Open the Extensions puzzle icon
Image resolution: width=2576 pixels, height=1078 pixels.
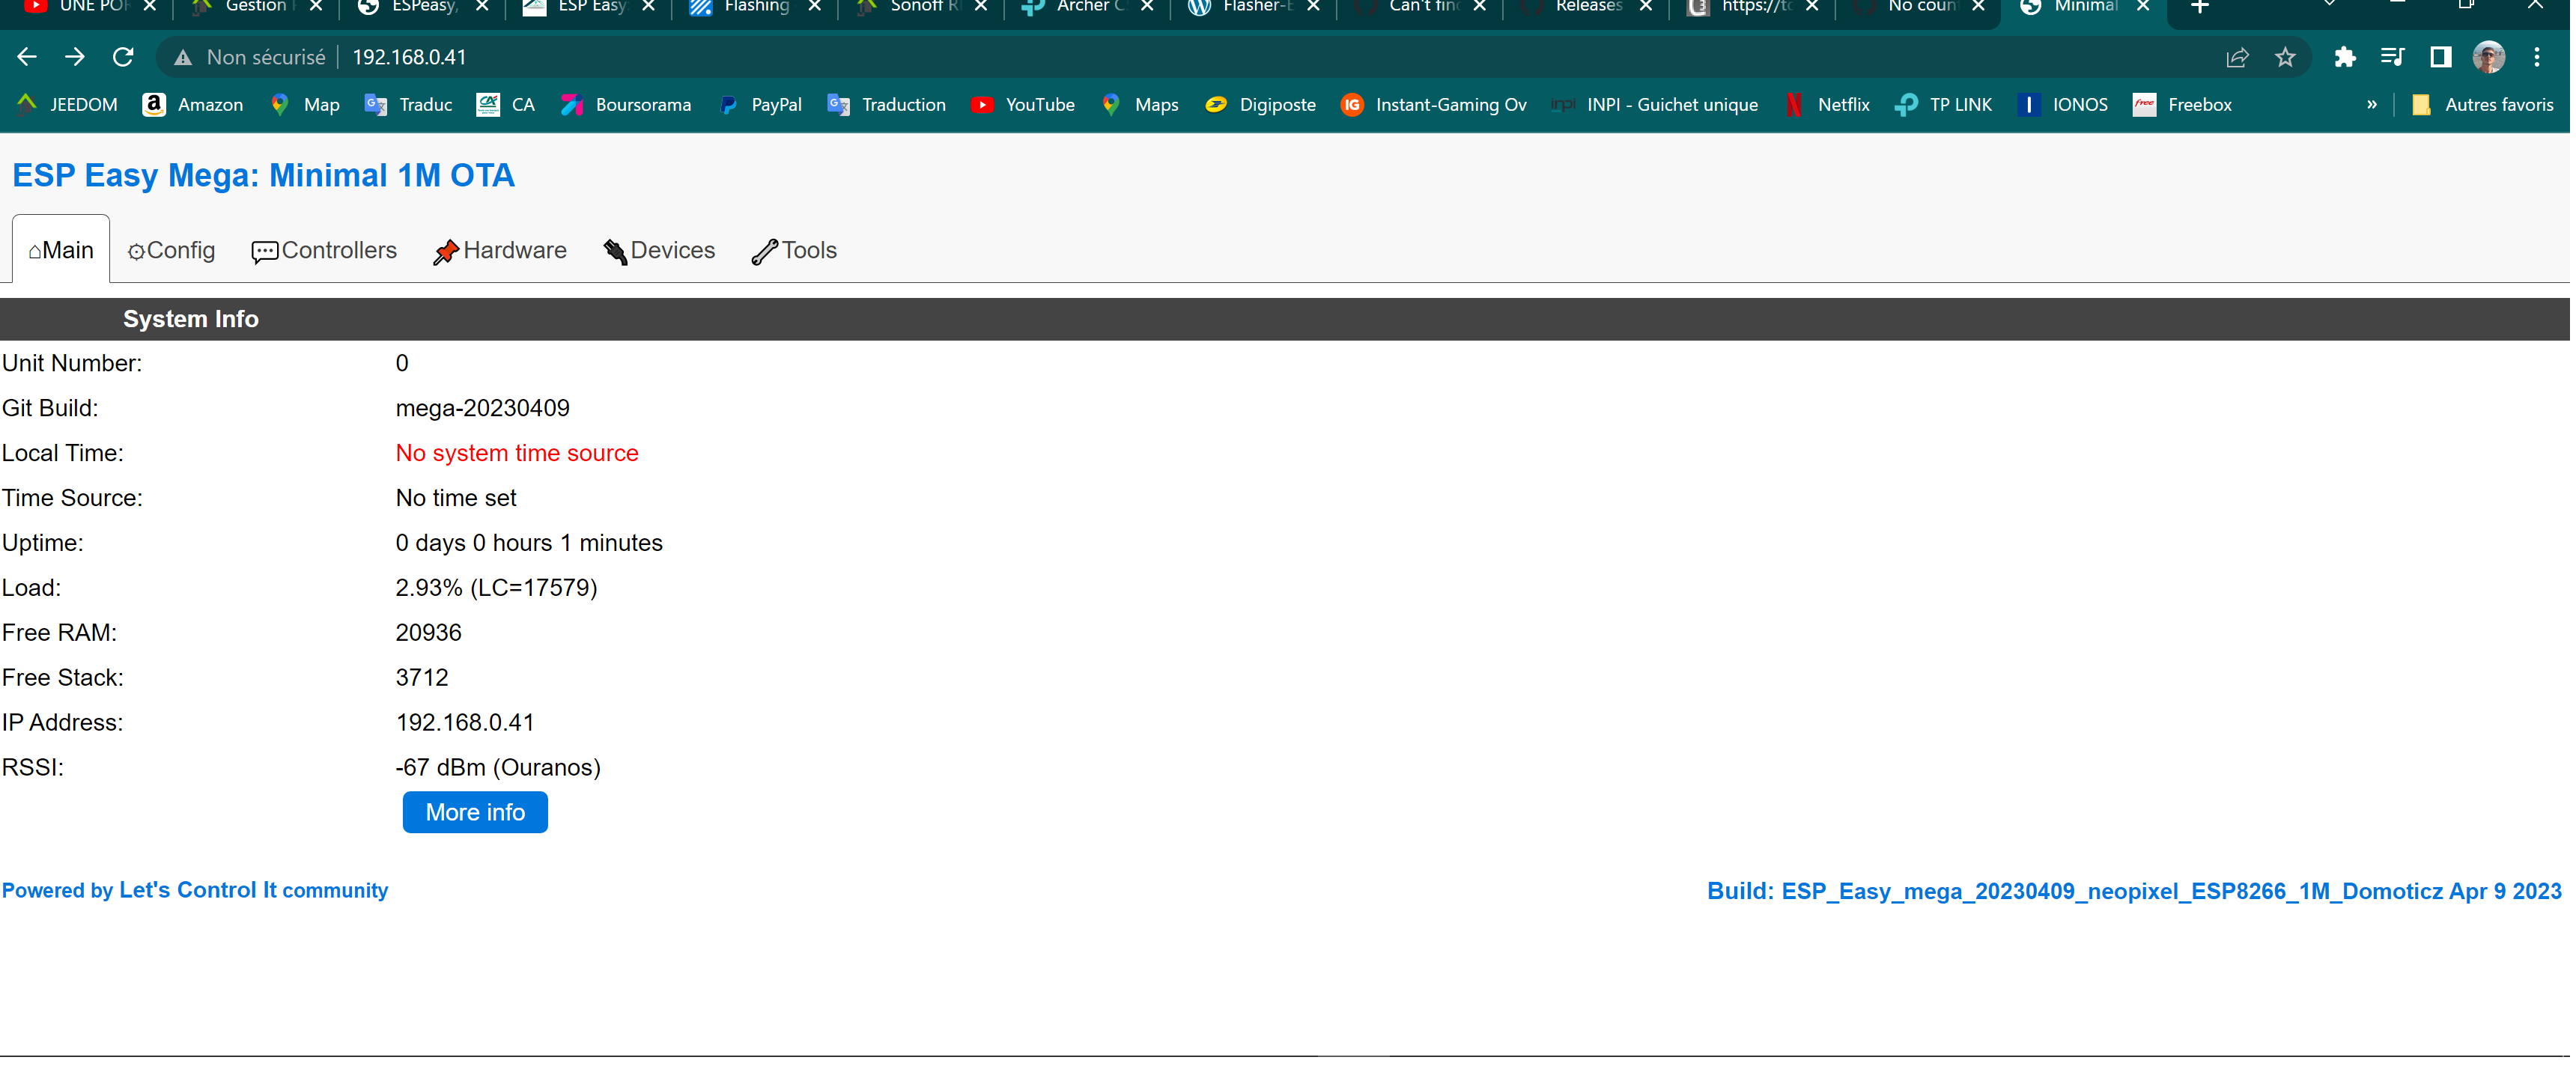tap(2344, 57)
